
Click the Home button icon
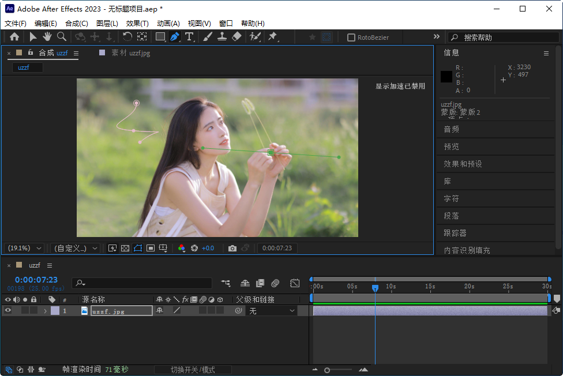click(14, 37)
